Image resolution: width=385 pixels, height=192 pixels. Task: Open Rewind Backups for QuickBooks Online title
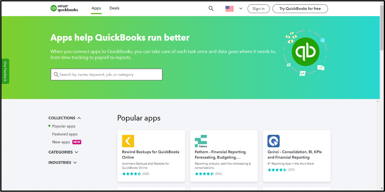tap(151, 155)
